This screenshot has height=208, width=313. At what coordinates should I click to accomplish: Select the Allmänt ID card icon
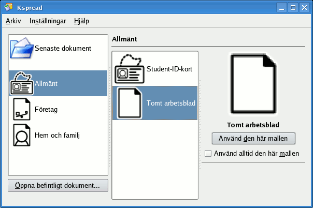[22, 83]
